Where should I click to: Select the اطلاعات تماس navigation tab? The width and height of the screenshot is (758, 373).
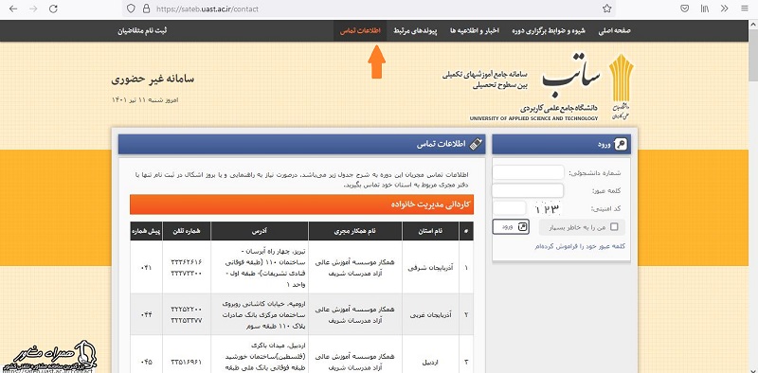pyautogui.click(x=360, y=31)
